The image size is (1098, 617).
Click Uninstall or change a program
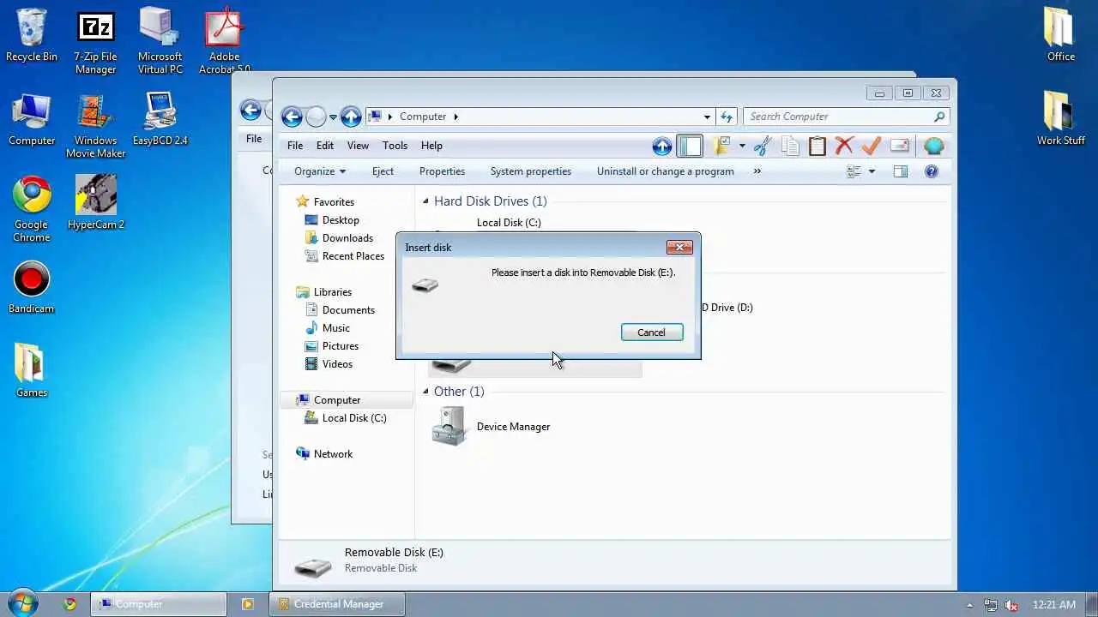tap(666, 171)
